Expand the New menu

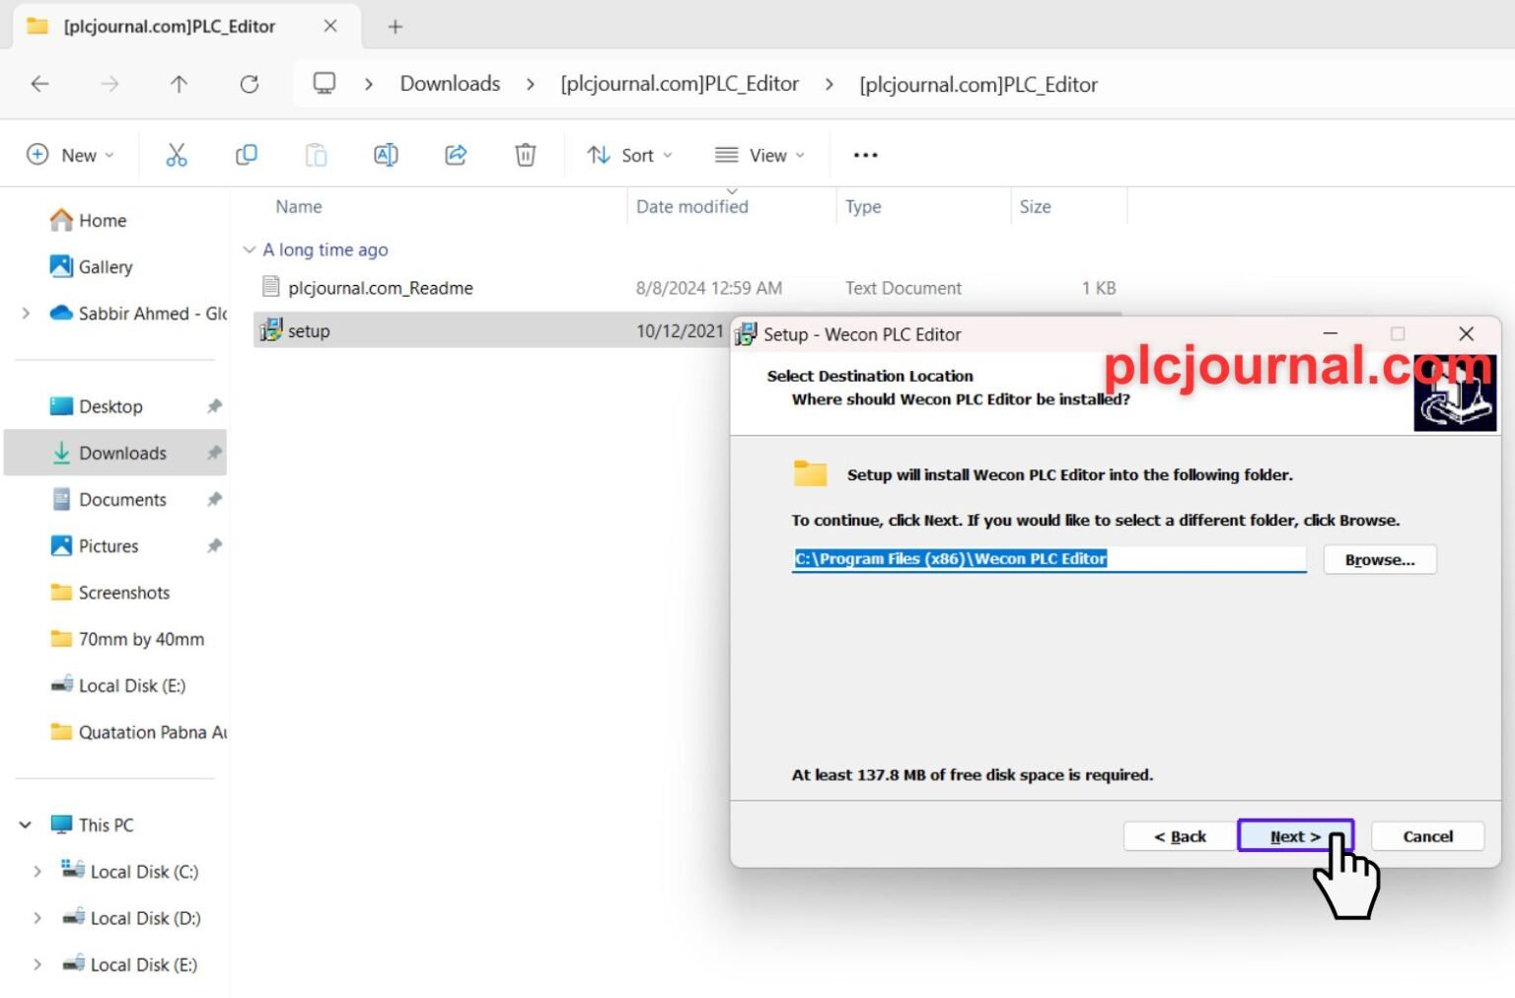pyautogui.click(x=70, y=154)
